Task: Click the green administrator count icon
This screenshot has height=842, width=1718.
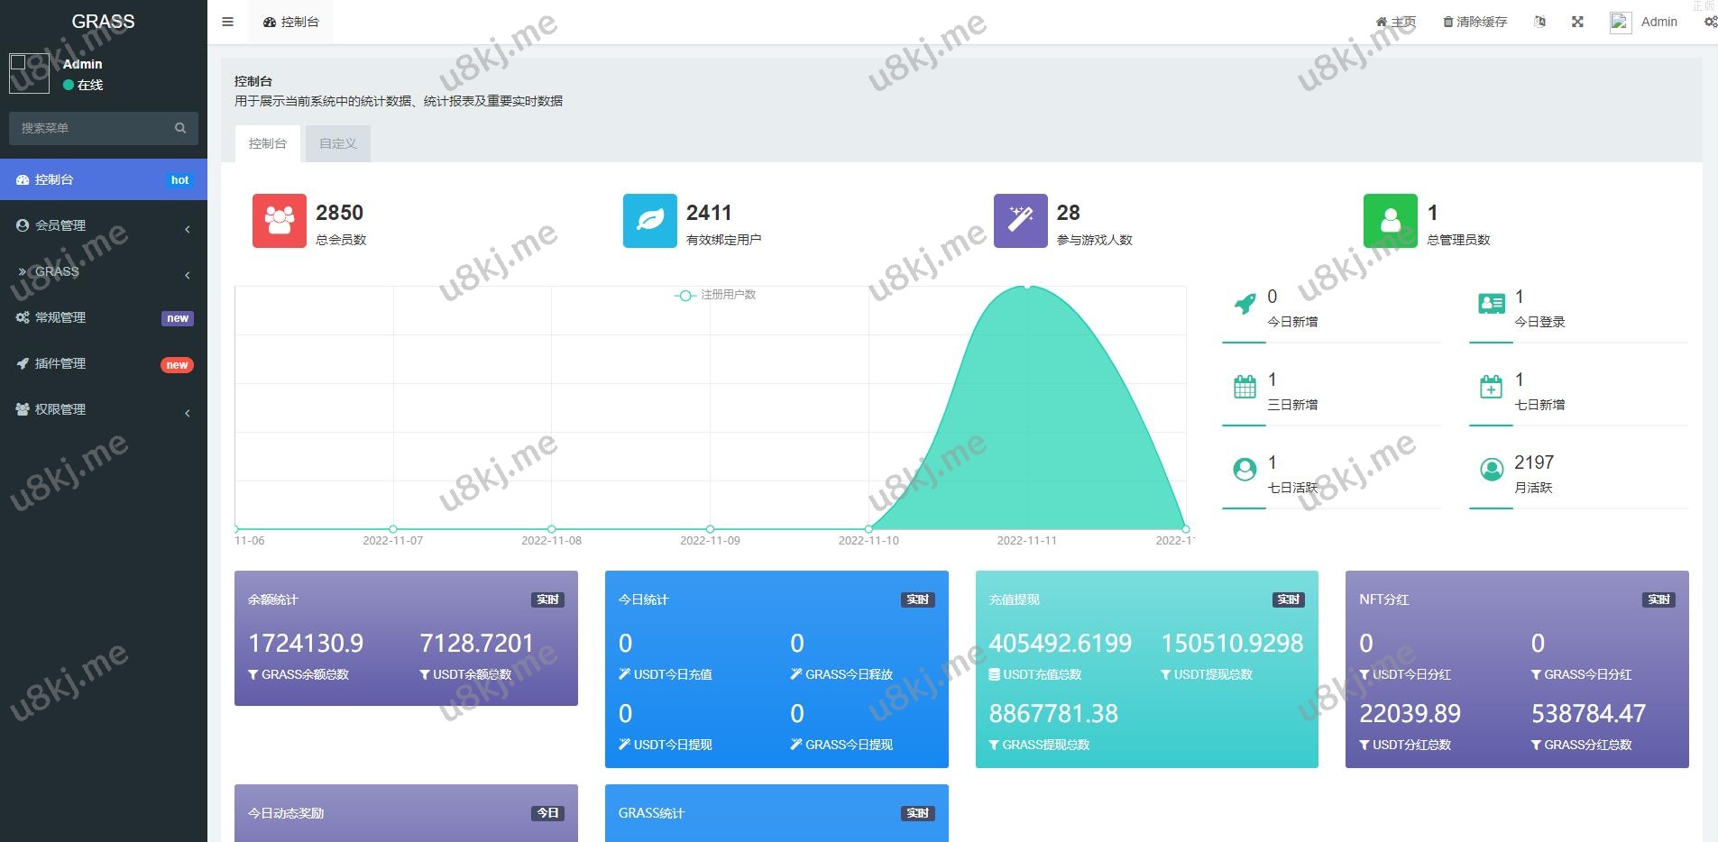Action: point(1390,221)
